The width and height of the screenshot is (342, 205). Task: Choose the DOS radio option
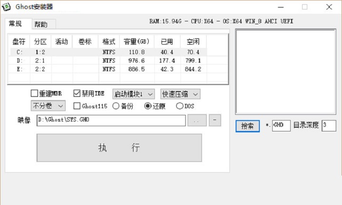(x=180, y=106)
